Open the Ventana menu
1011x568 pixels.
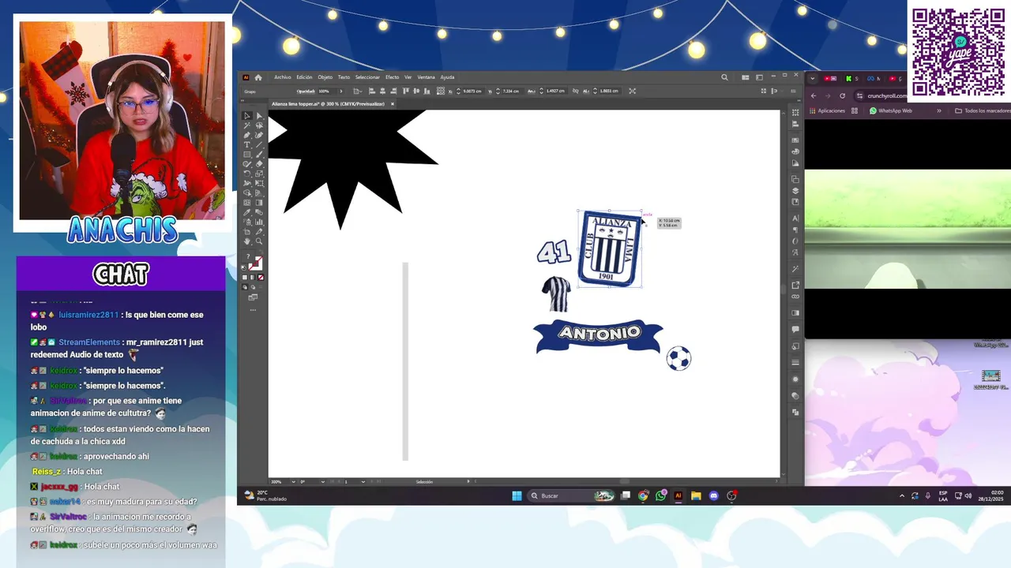click(427, 77)
